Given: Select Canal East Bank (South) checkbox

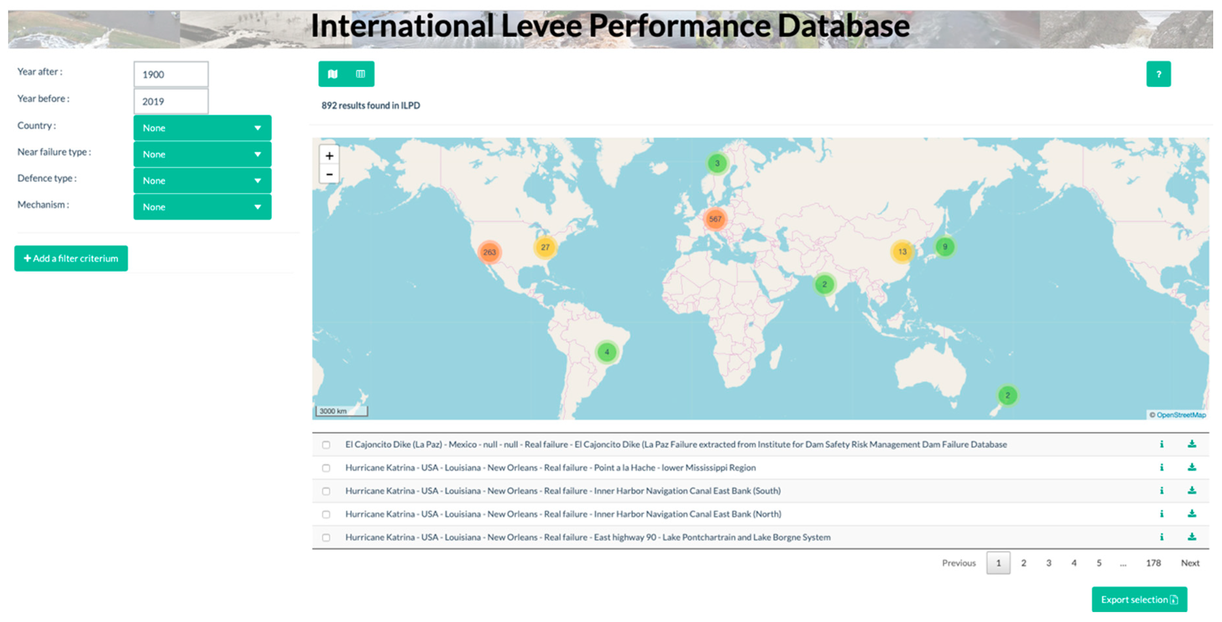Looking at the screenshot, I should (326, 491).
